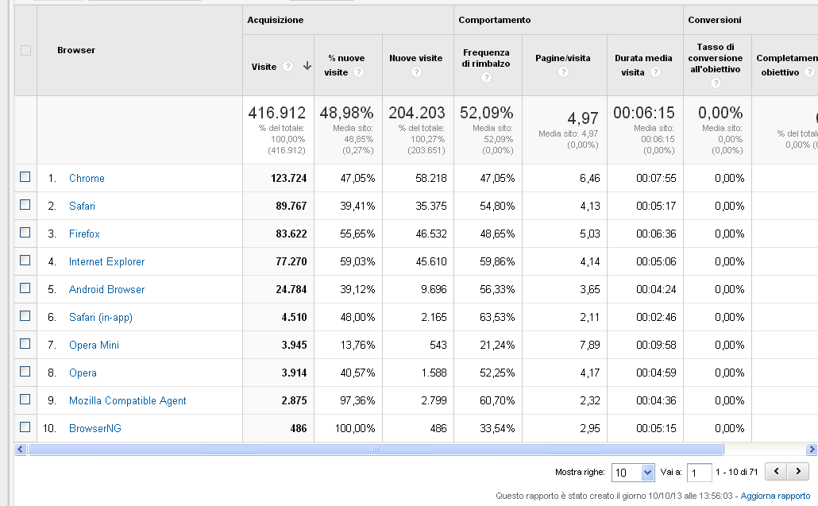
Task: Open the Mostra righe dropdown
Action: pos(633,473)
